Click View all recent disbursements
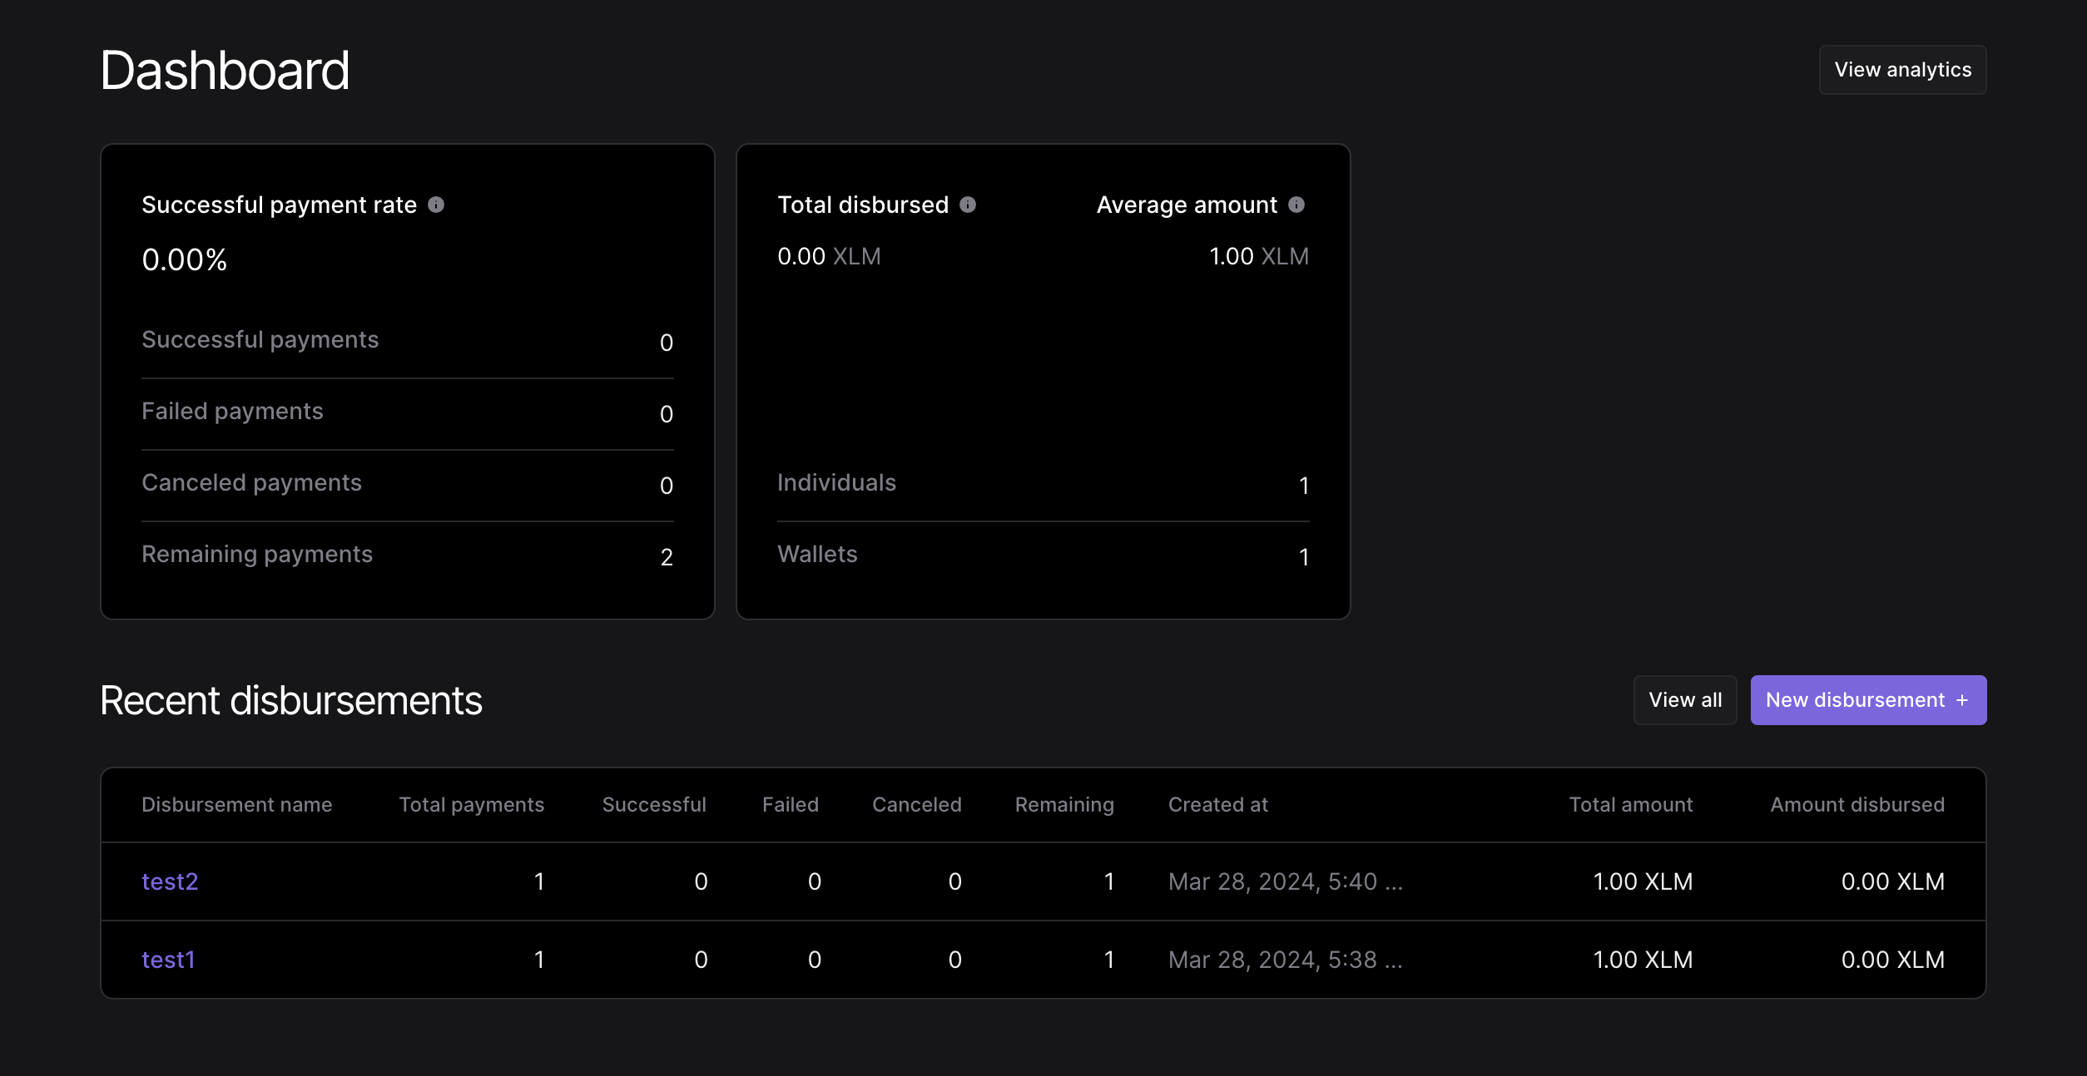Image resolution: width=2087 pixels, height=1076 pixels. tap(1684, 699)
